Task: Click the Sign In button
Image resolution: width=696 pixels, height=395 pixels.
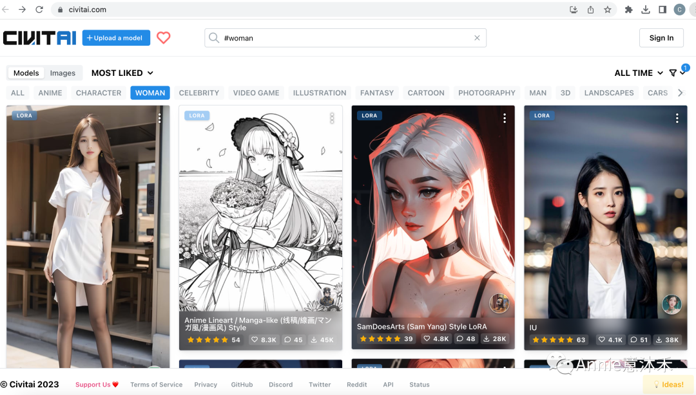Action: [x=661, y=38]
